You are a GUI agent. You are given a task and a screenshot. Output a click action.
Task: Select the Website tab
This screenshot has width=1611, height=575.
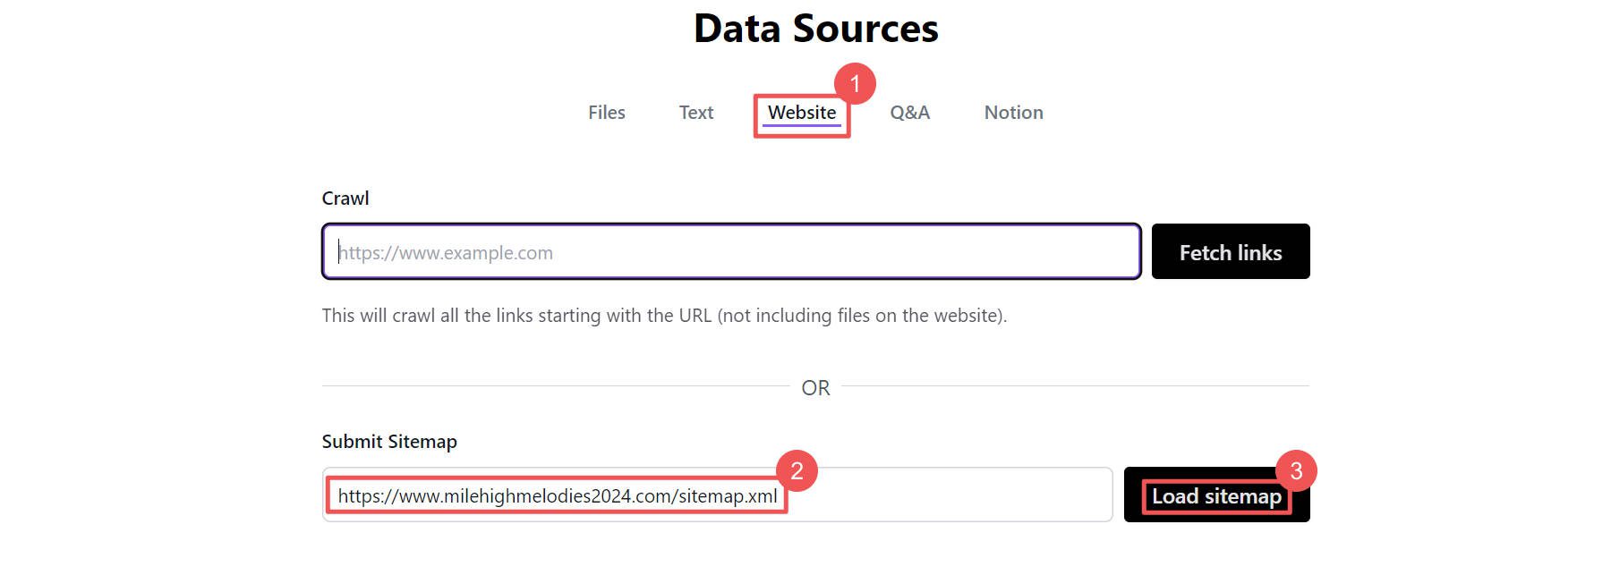(x=801, y=113)
